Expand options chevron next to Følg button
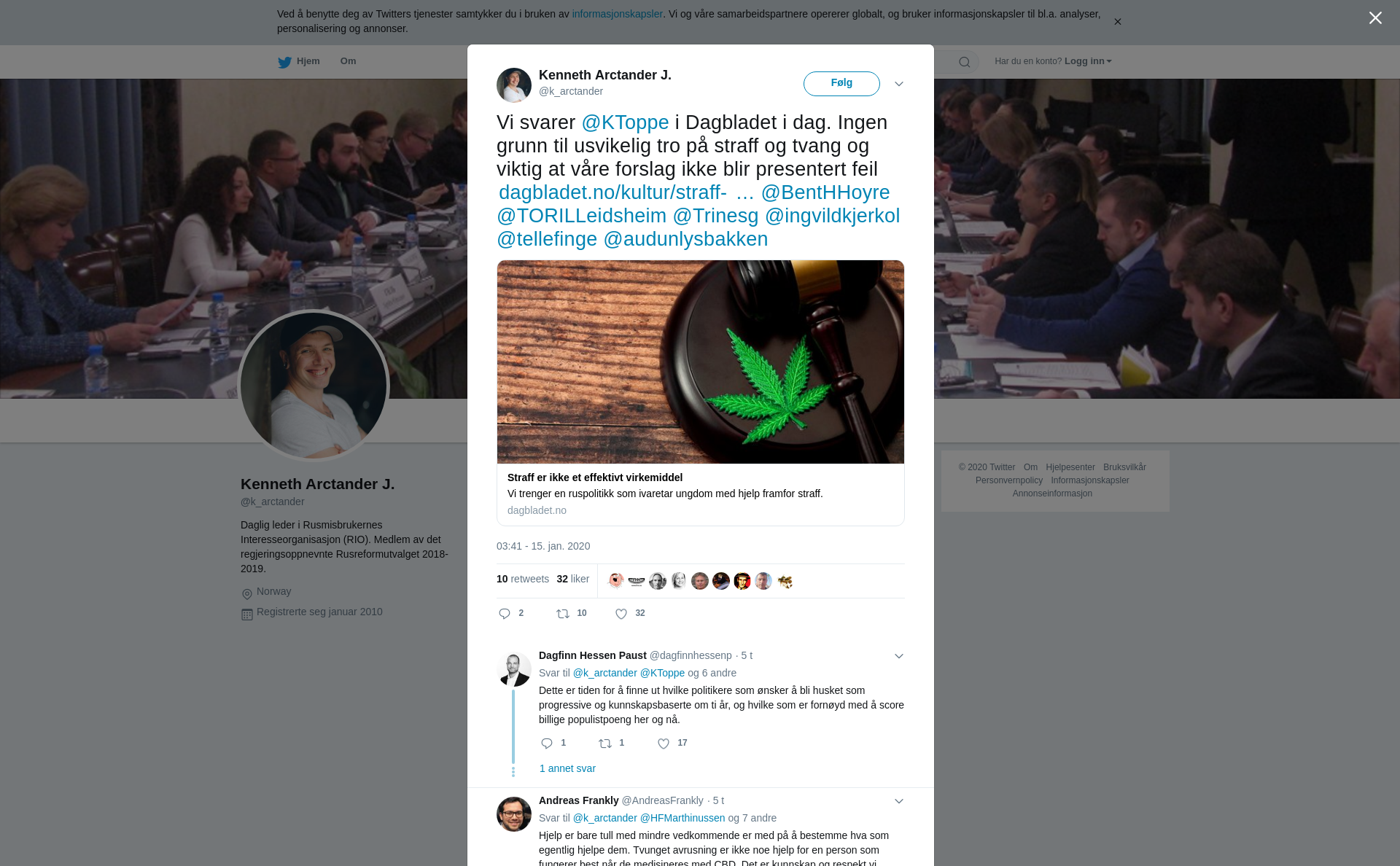The width and height of the screenshot is (1400, 866). tap(899, 84)
